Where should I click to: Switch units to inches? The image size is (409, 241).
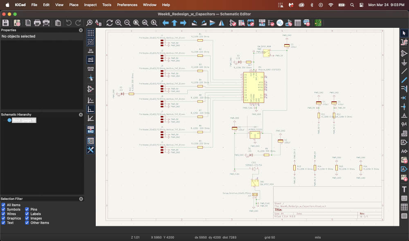90,51
